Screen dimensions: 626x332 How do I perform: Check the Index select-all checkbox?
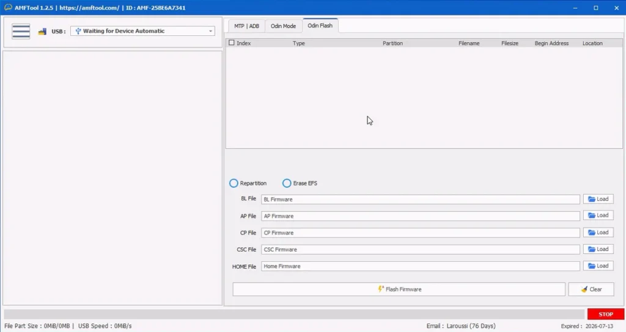click(x=232, y=43)
